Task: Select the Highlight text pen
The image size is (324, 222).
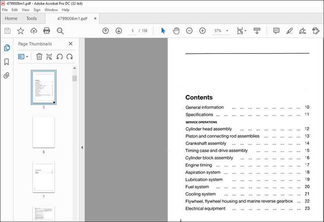Action: (289, 31)
